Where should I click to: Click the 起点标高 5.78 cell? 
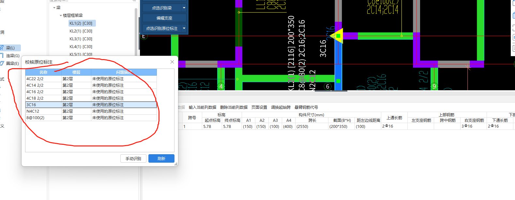(212, 127)
